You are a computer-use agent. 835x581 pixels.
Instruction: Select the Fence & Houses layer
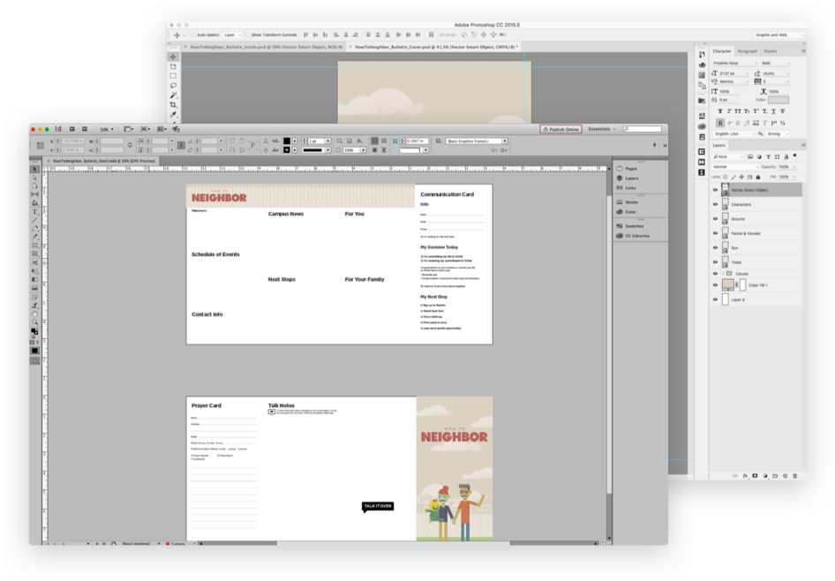pos(746,233)
